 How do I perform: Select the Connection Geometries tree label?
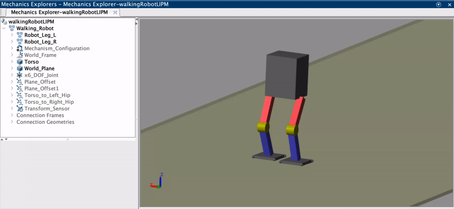tap(45, 122)
